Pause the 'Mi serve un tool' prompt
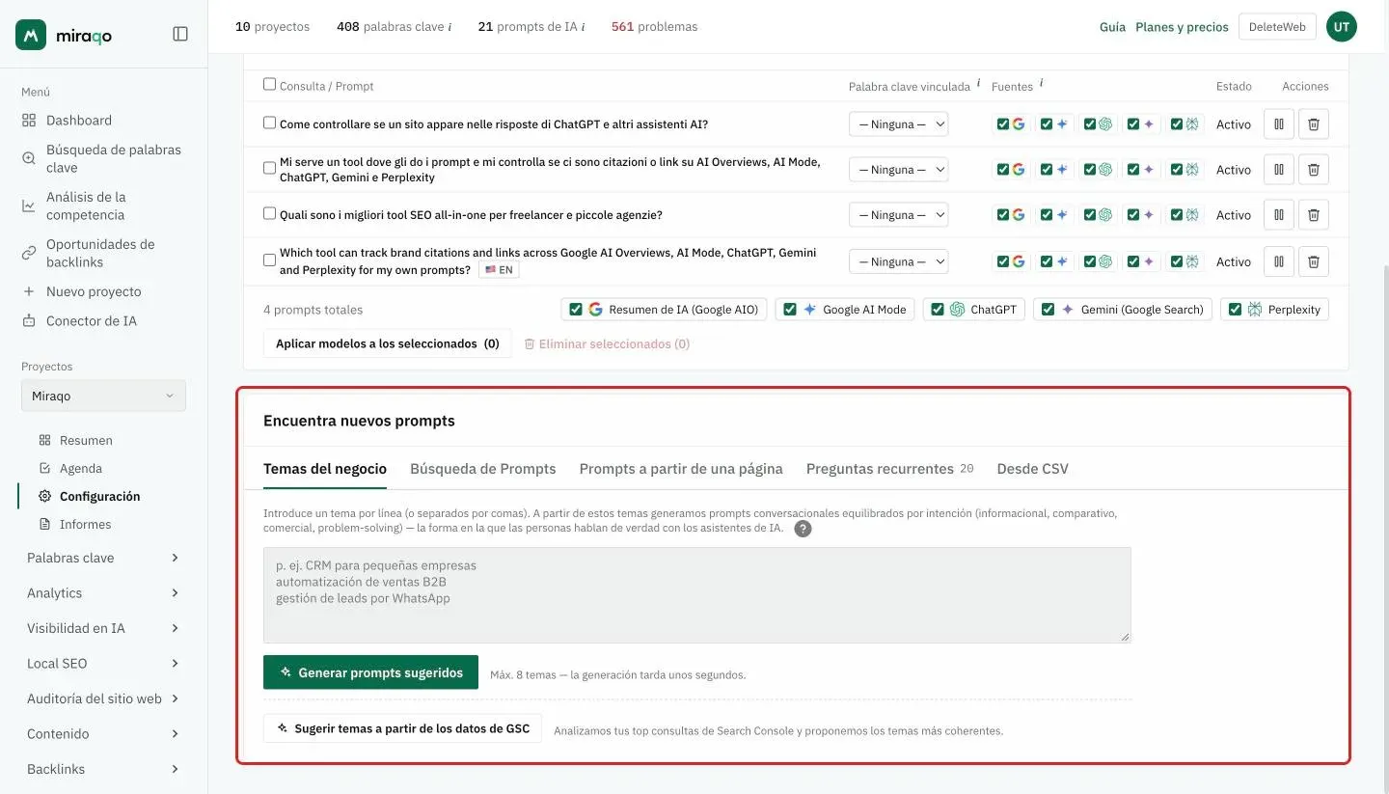This screenshot has width=1389, height=794. (x=1278, y=170)
